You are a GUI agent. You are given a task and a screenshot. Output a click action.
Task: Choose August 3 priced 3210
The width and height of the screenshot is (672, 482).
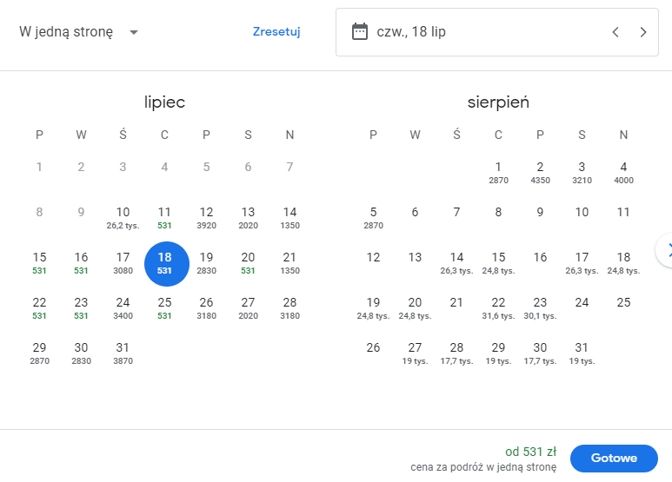pos(582,173)
